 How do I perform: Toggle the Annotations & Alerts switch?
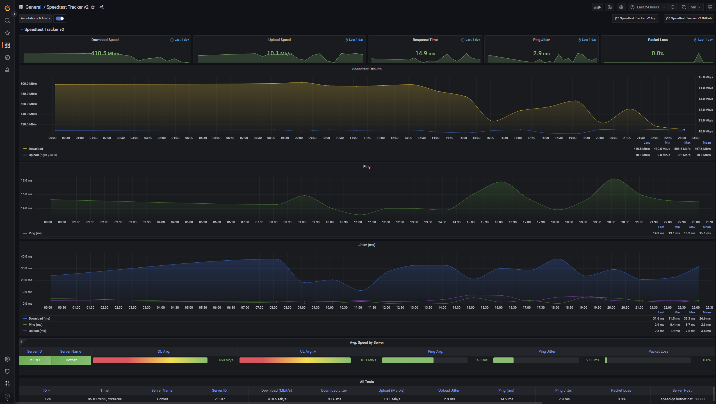pos(60,19)
